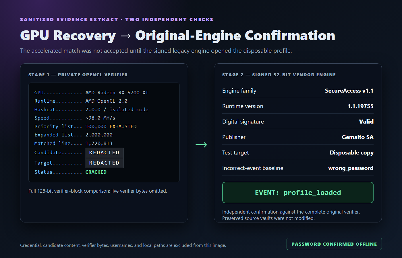Click the Test target value Disposable copy
The height and width of the screenshot is (258, 402).
coord(351,153)
